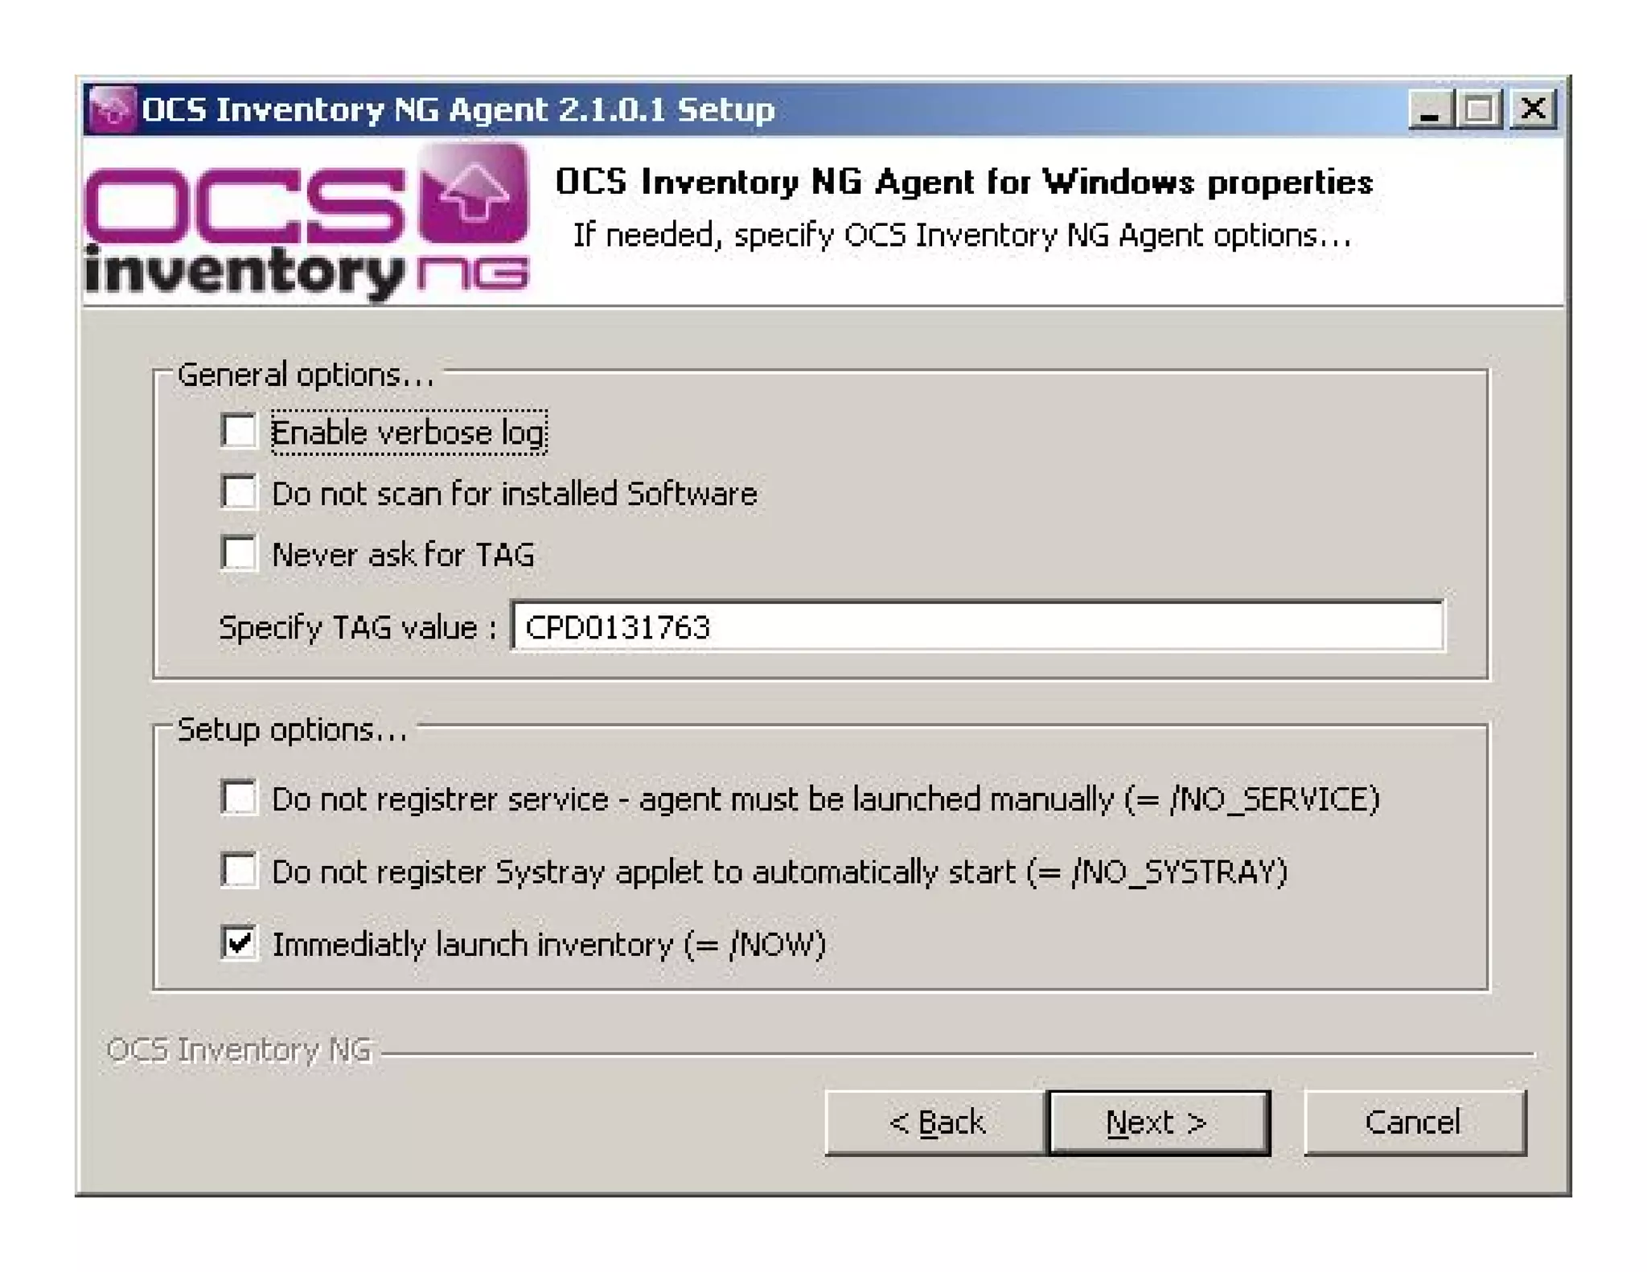Check Do not register service option
The width and height of the screenshot is (1647, 1272).
click(x=239, y=798)
